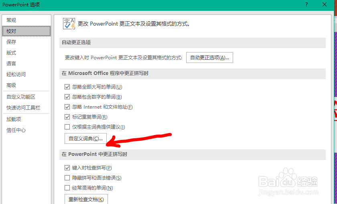
Task: Open the 常规 options category
Action: point(26,20)
